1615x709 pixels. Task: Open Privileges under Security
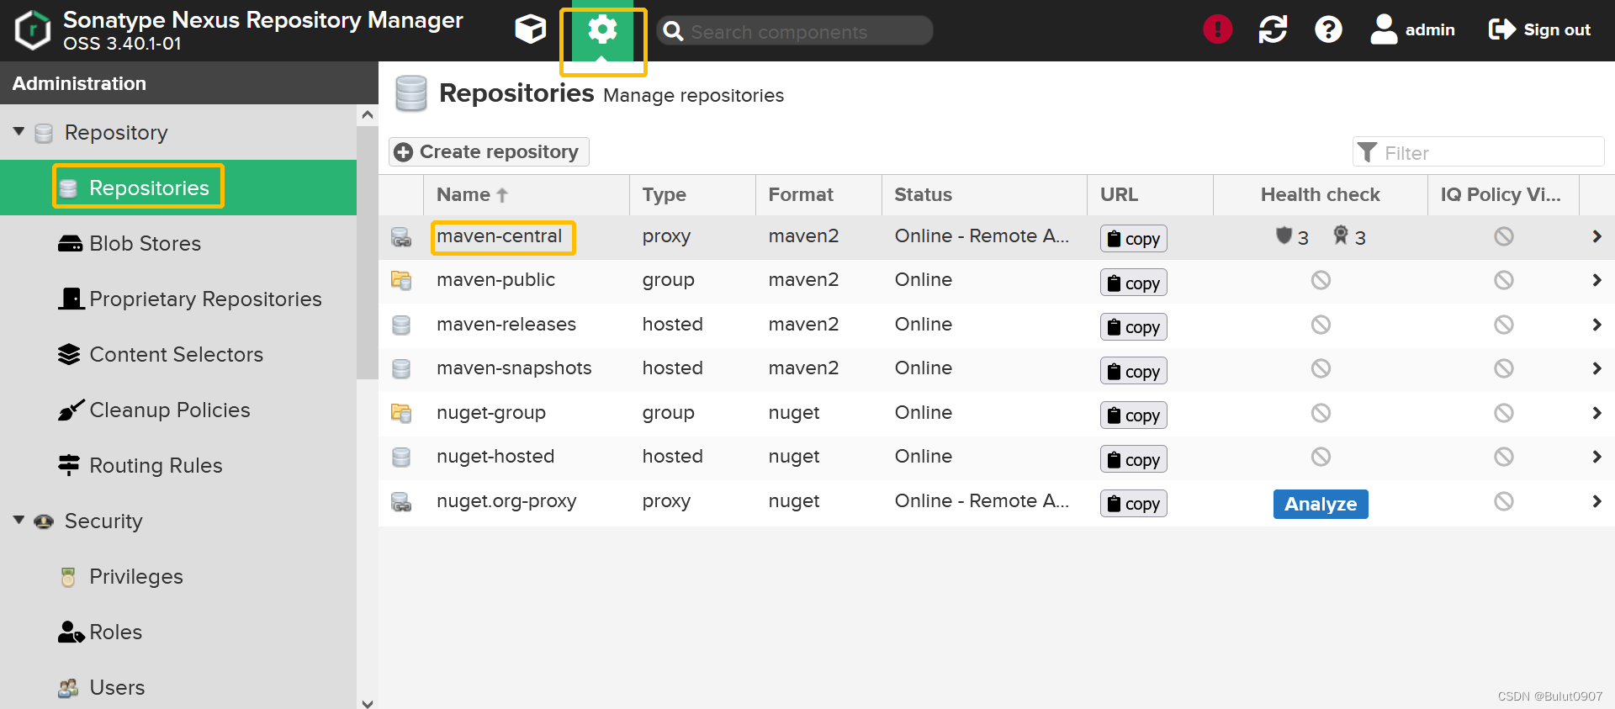[178, 576]
